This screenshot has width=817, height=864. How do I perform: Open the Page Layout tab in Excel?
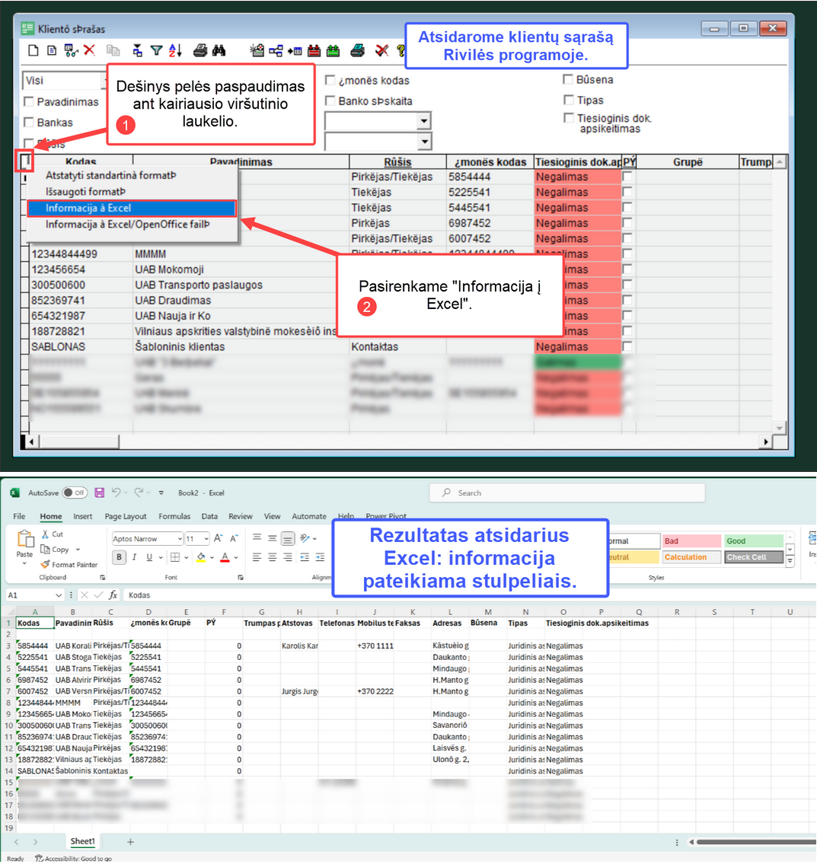pyautogui.click(x=126, y=516)
